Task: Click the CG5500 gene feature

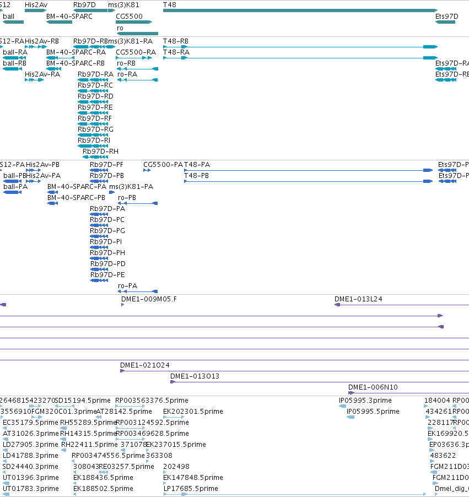Action: (134, 22)
